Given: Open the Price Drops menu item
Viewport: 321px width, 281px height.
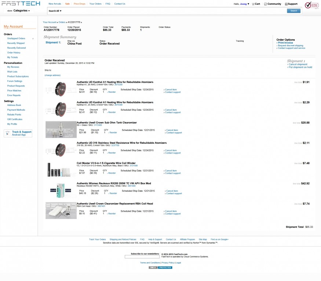Looking at the screenshot, I should pos(79,4).
